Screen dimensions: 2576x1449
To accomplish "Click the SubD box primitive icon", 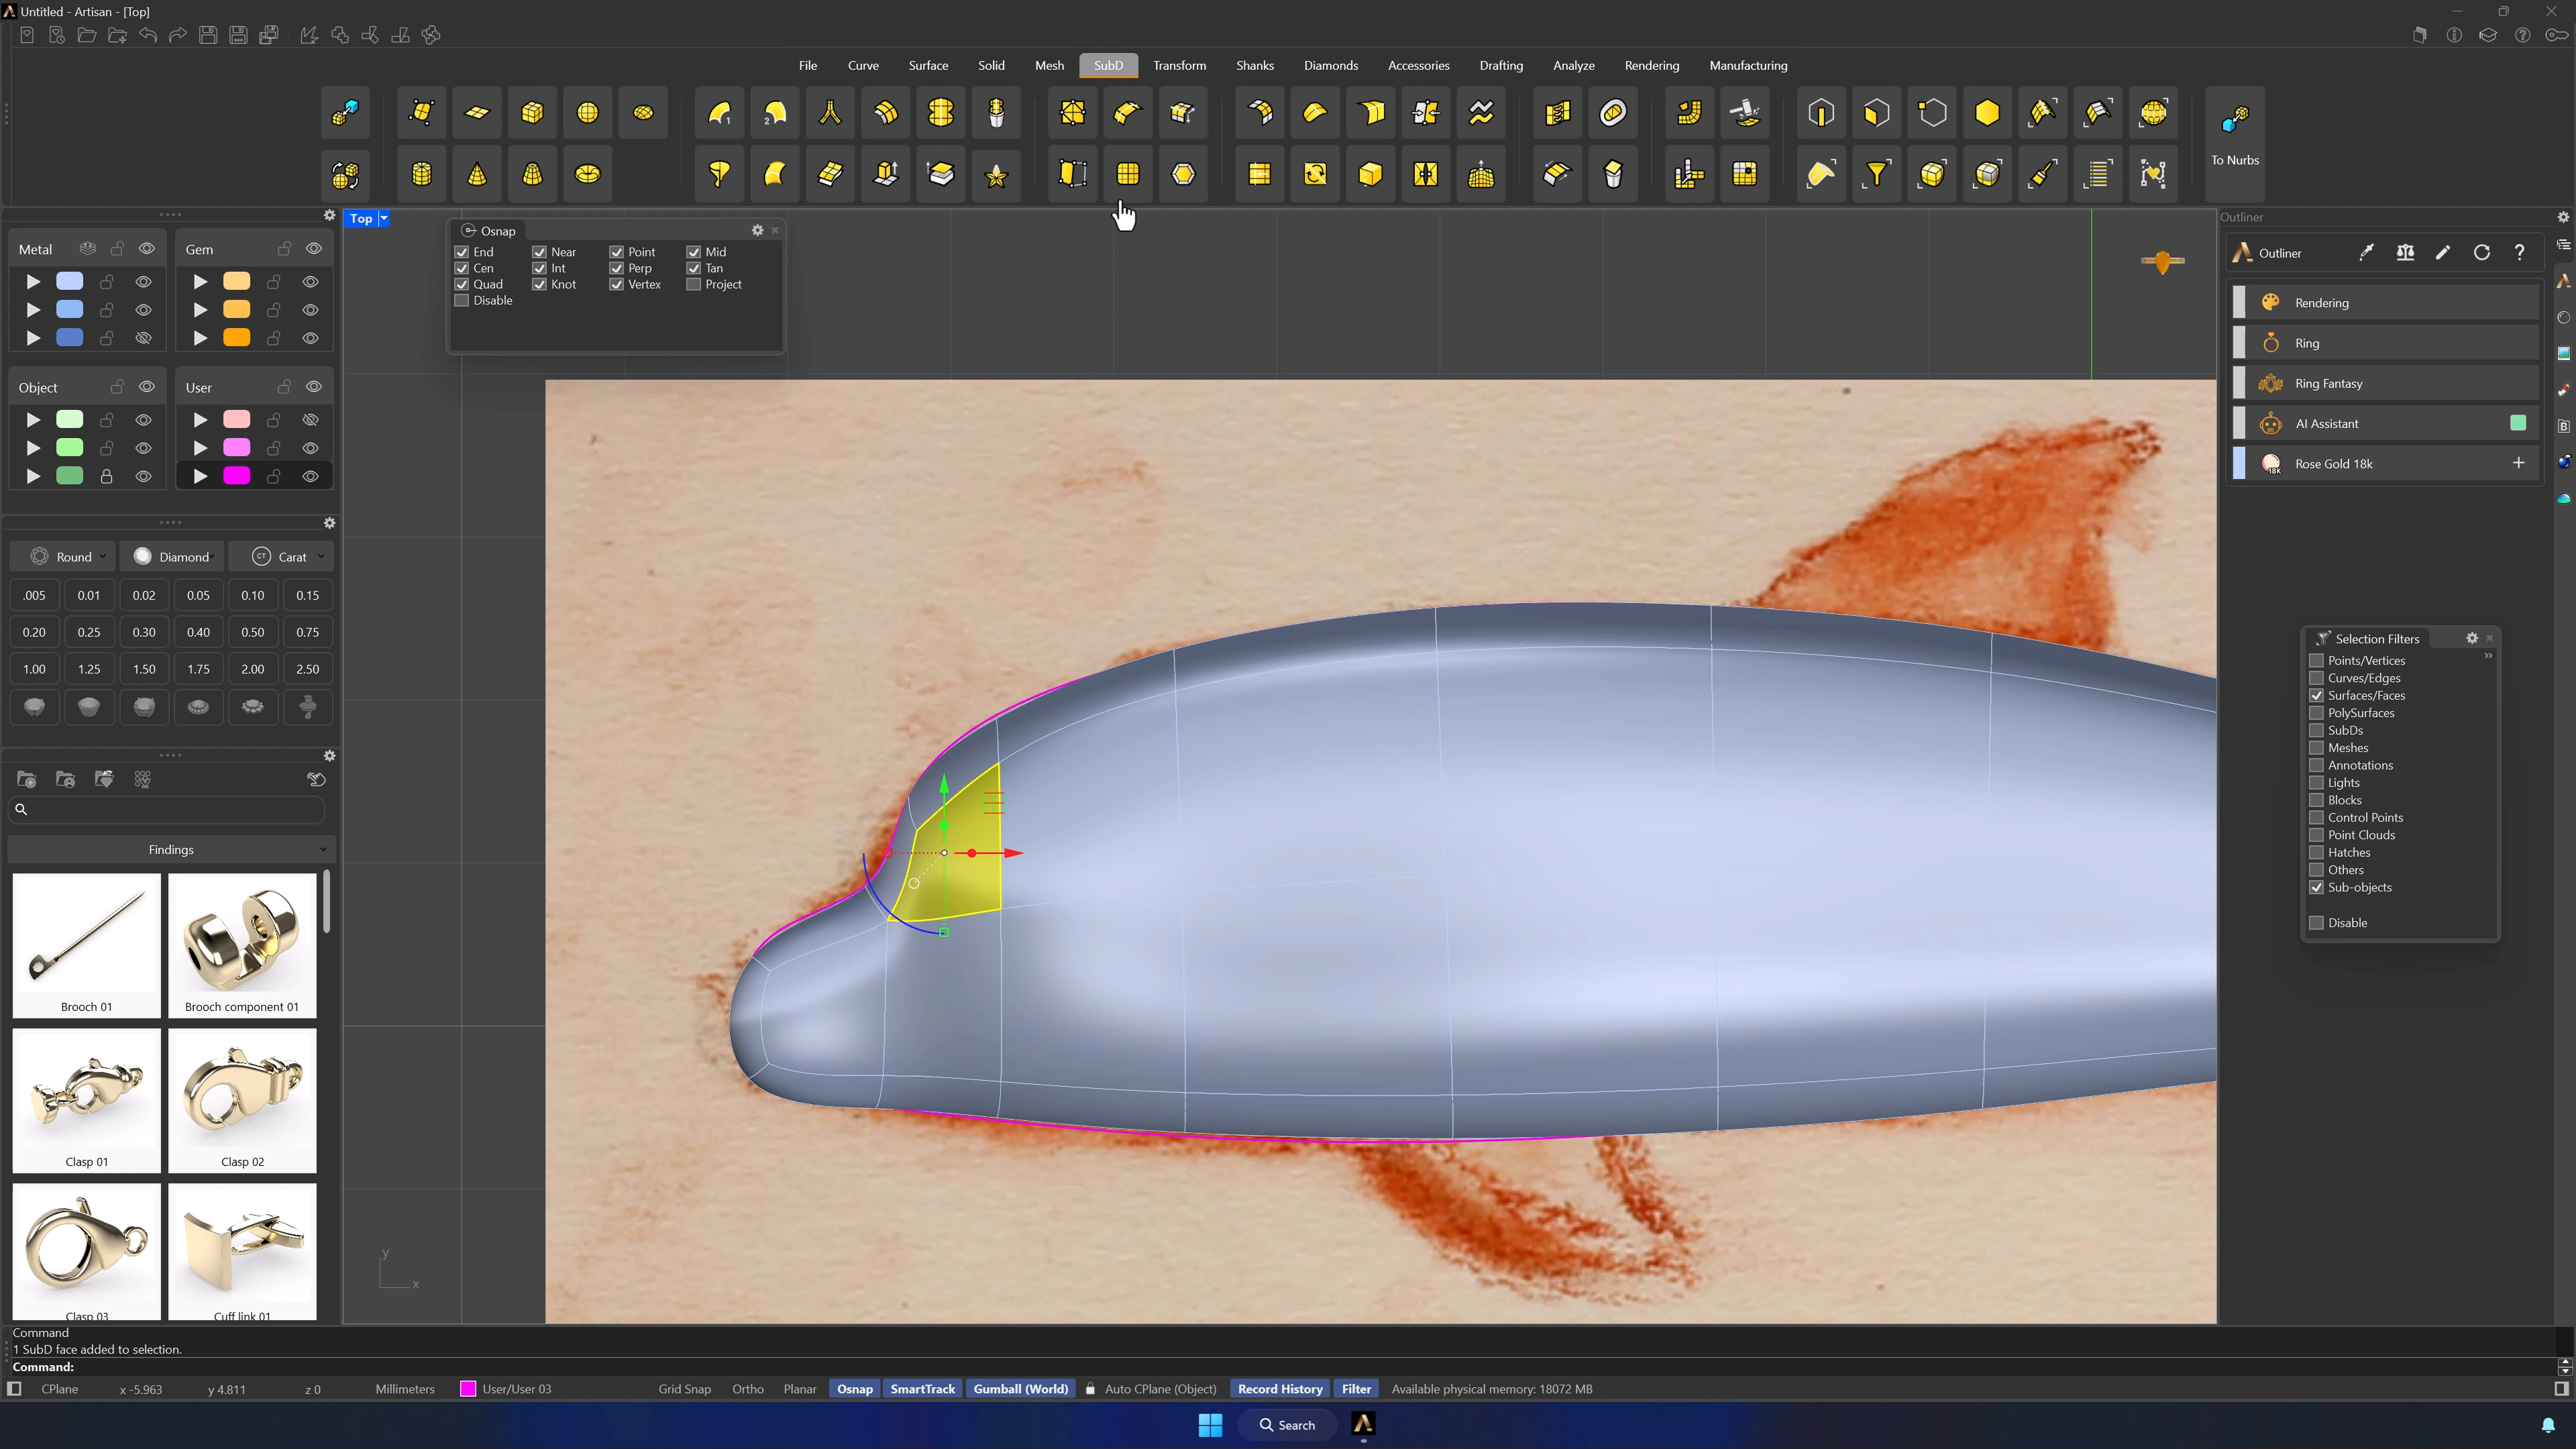I will 532,113.
